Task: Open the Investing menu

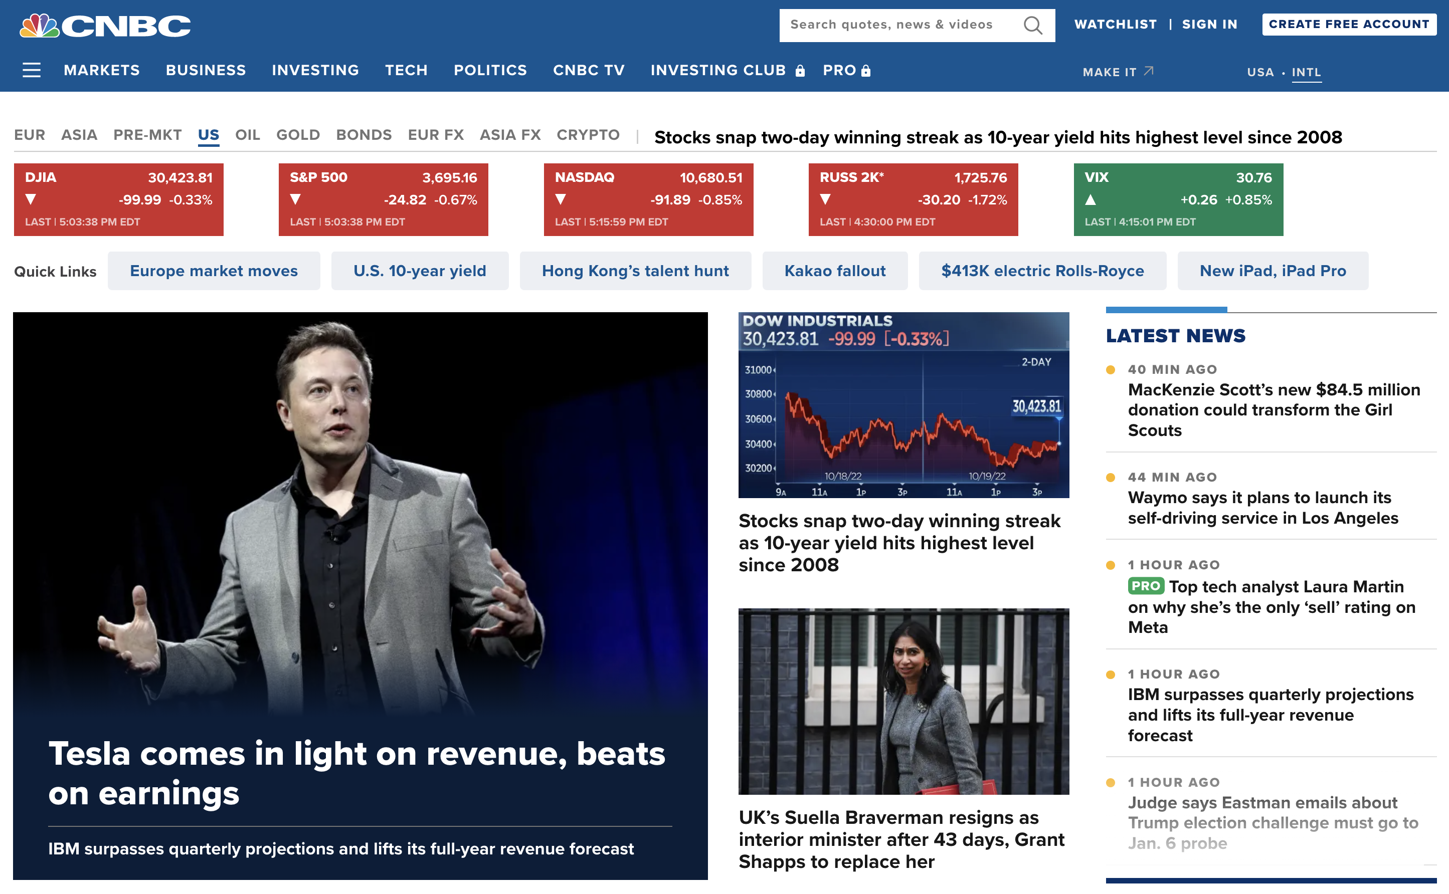Action: point(315,70)
